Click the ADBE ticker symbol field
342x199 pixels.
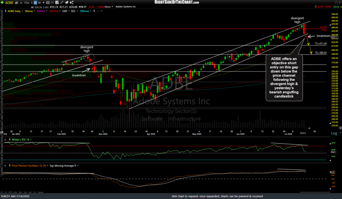pos(9,2)
